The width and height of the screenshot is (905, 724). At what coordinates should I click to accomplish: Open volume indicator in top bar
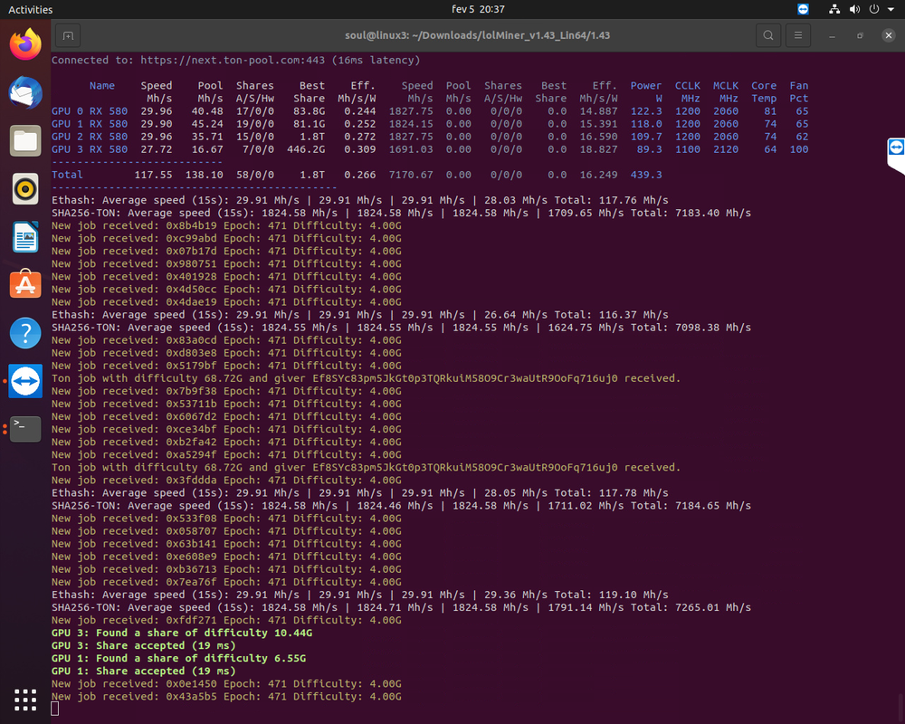[x=855, y=9]
